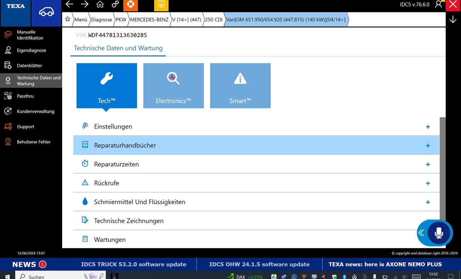Image resolution: width=461 pixels, height=279 pixels.
Task: Open IDC5 app icon in taskbar
Action: tap(114, 276)
